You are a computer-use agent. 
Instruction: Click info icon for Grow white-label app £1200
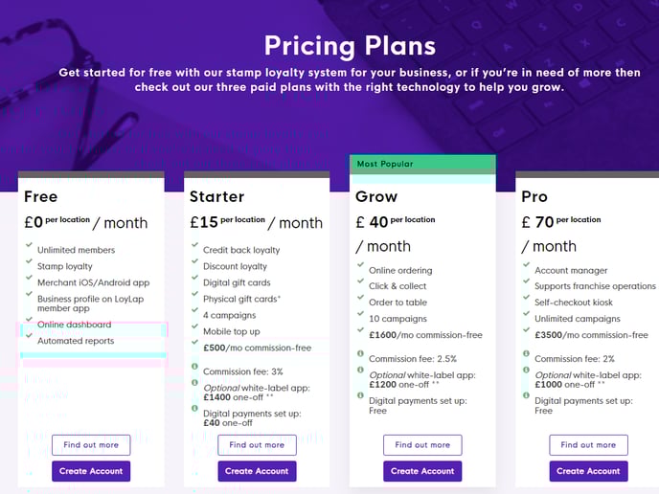coord(360,370)
